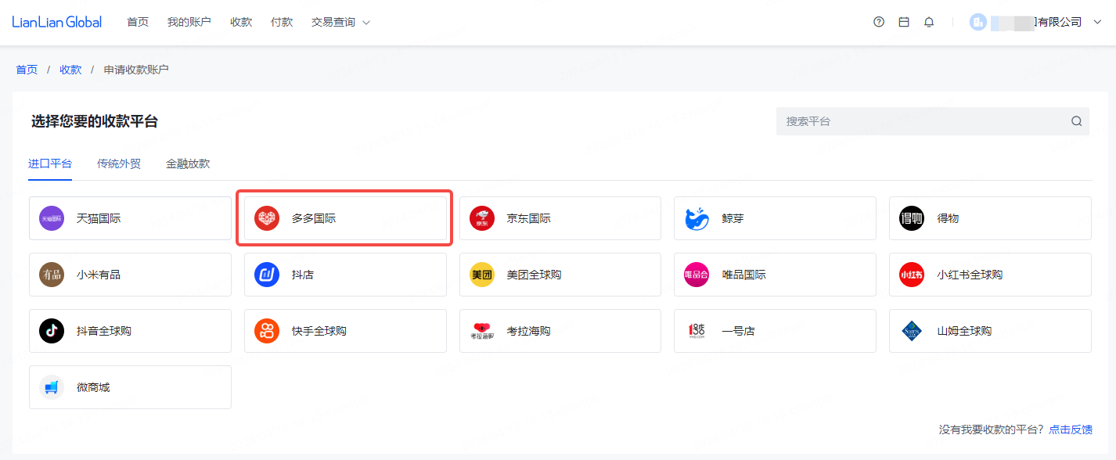Click the calendar icon in top bar

click(x=904, y=22)
